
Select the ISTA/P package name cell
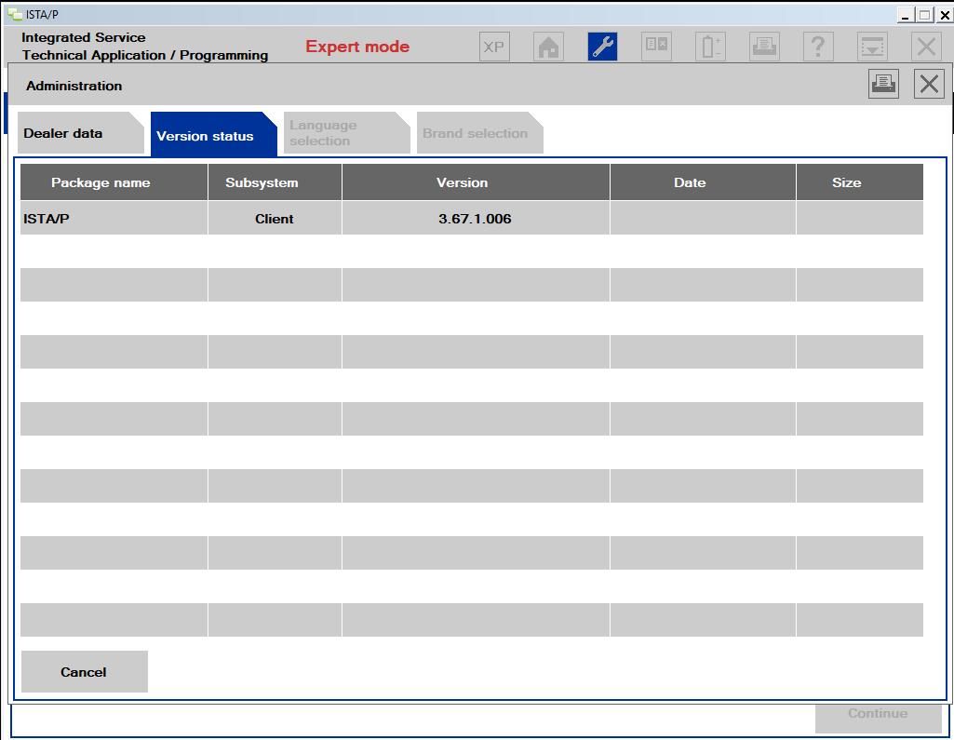114,219
